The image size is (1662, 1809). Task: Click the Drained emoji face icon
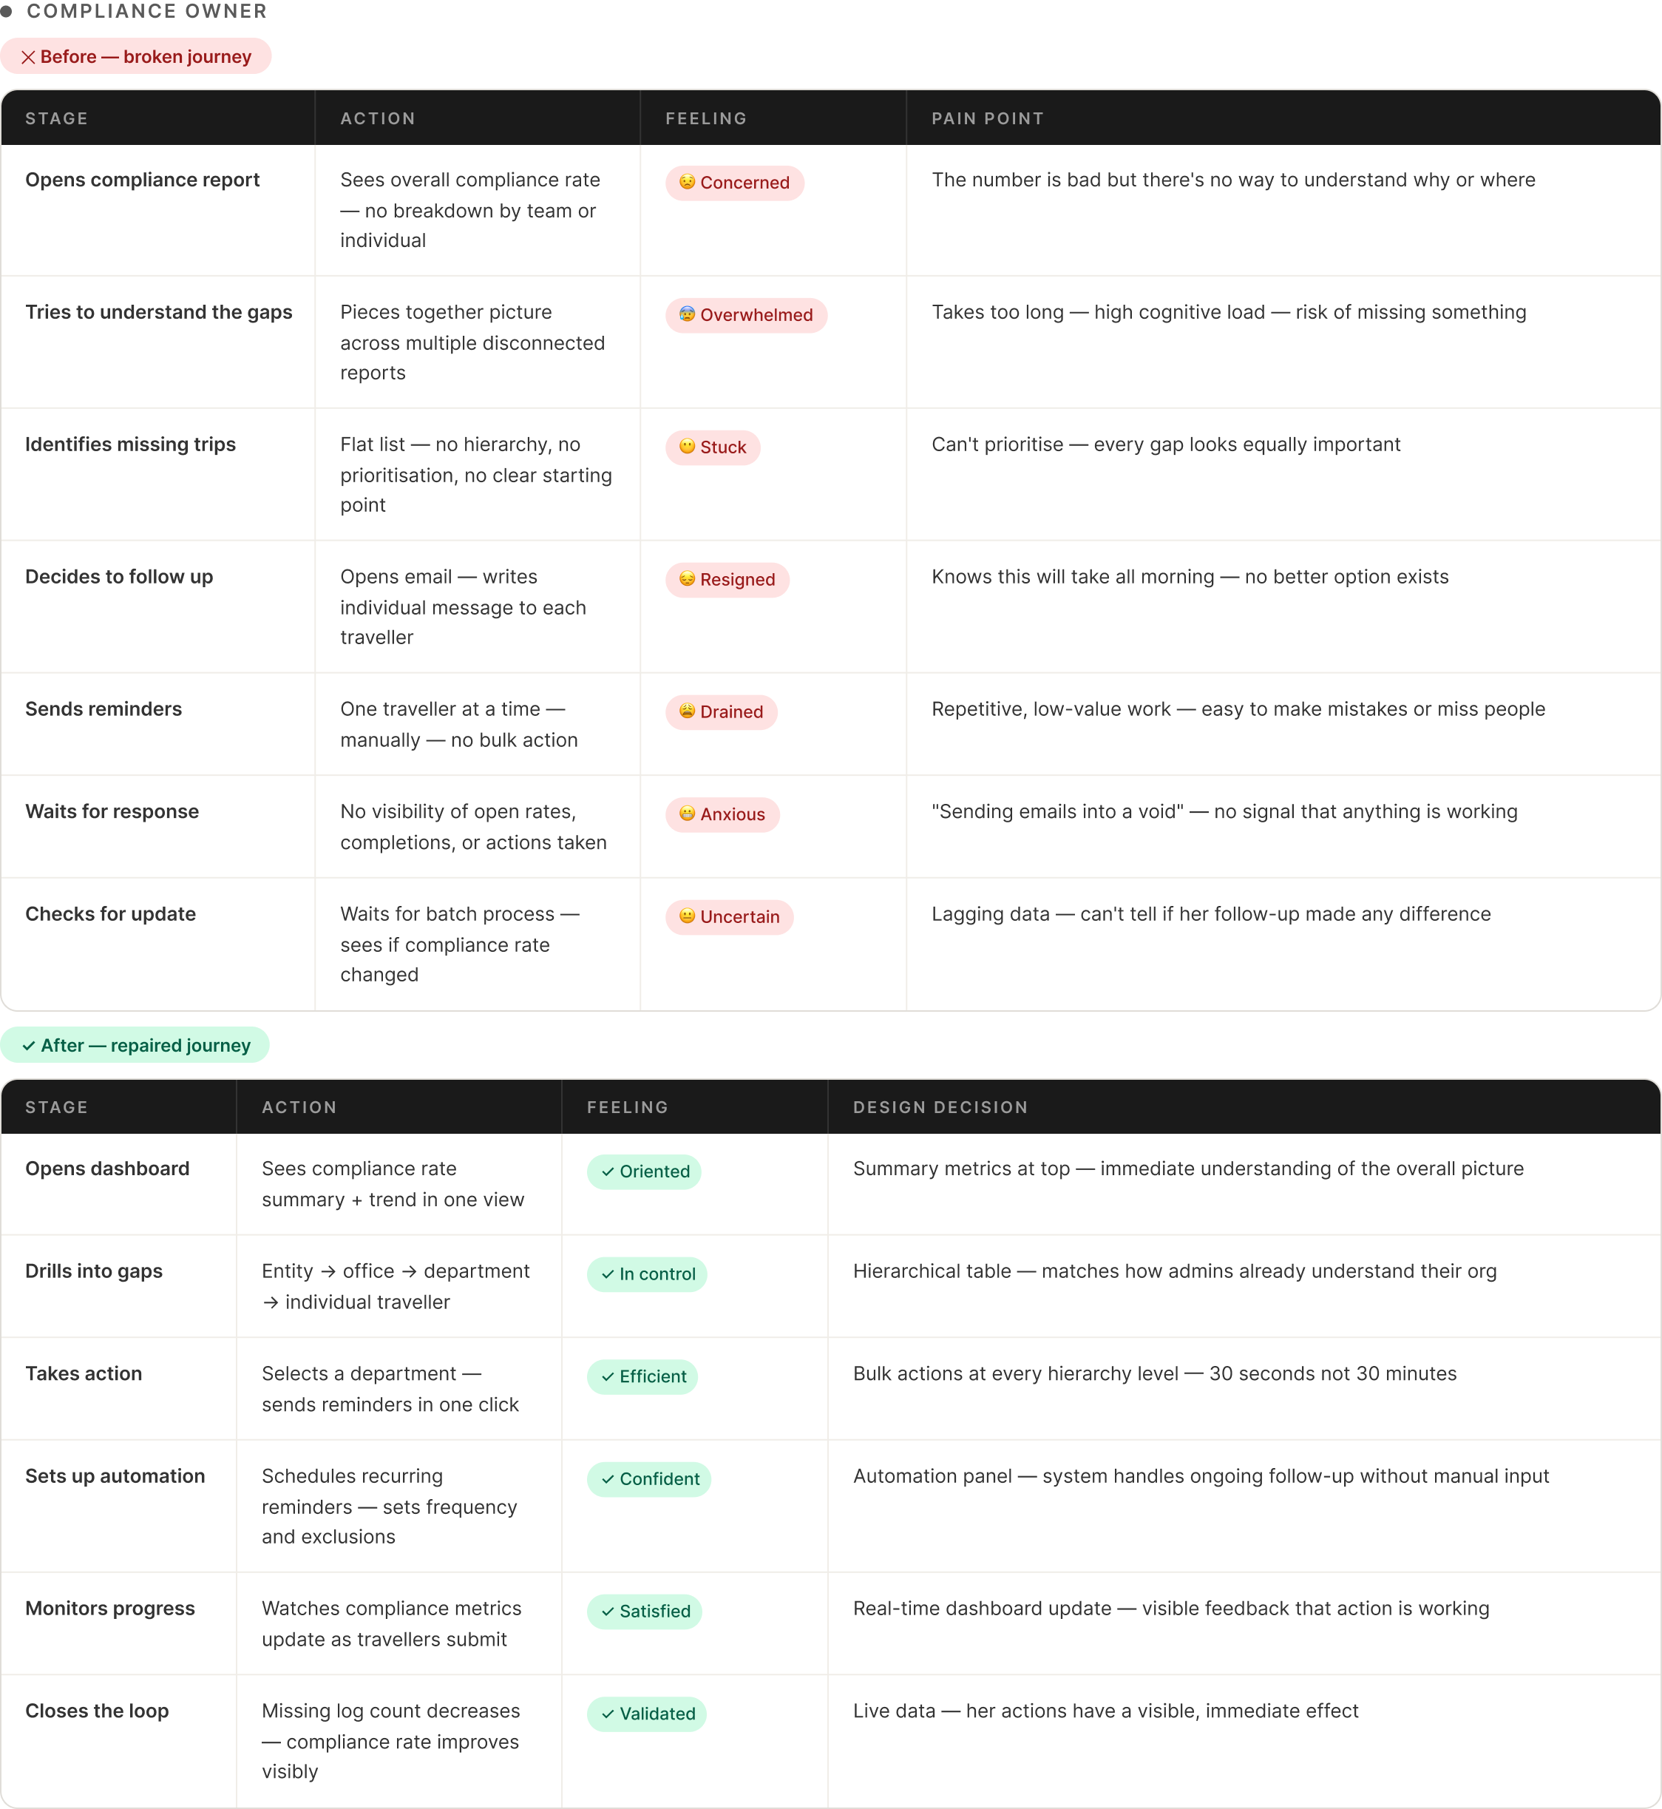coord(687,711)
